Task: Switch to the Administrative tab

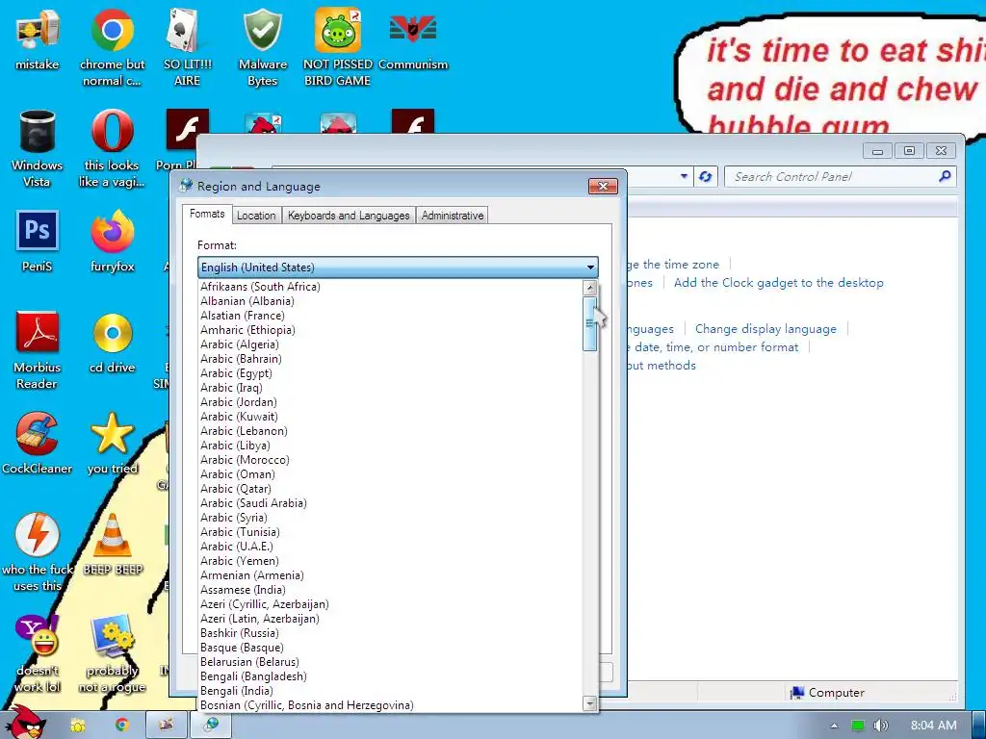Action: (x=453, y=216)
